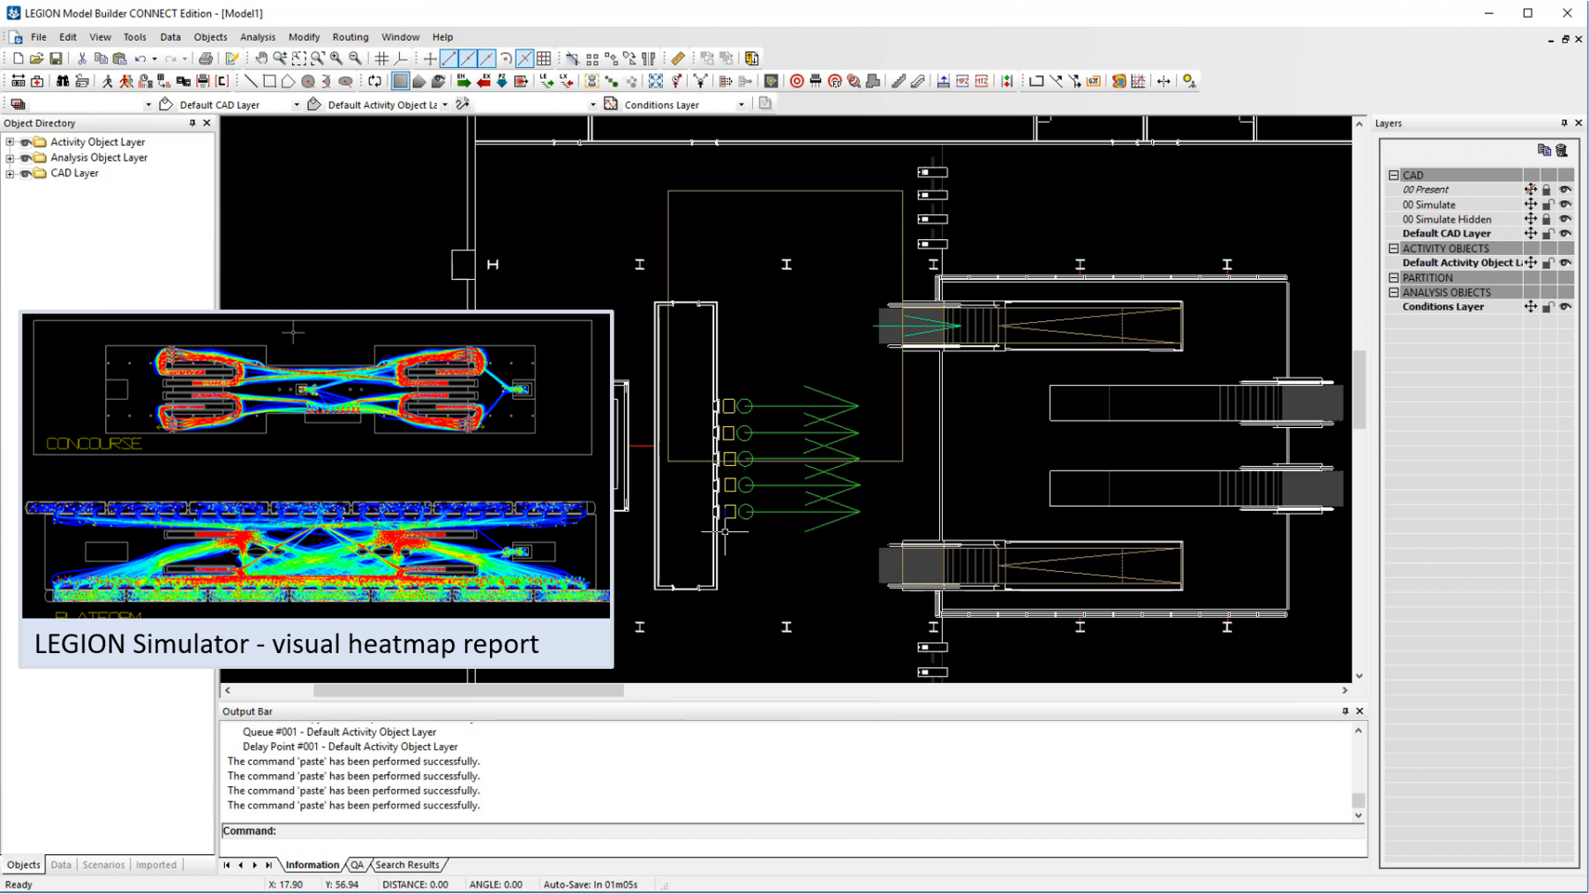
Task: Collapse the PARTITION layer group
Action: click(x=1394, y=278)
